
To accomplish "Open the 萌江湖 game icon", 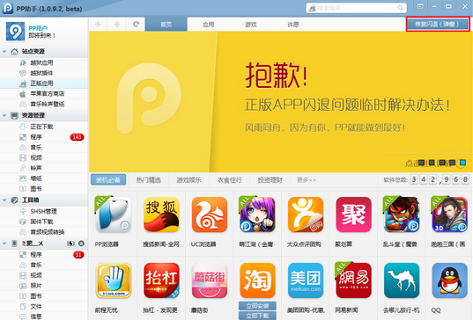I will [x=257, y=215].
